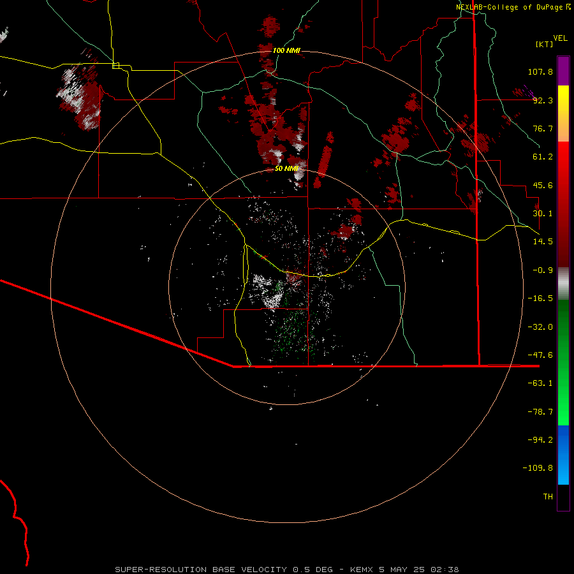Screen dimensions: 574x574
Task: Click the TH label on the legend
Action: (x=548, y=497)
